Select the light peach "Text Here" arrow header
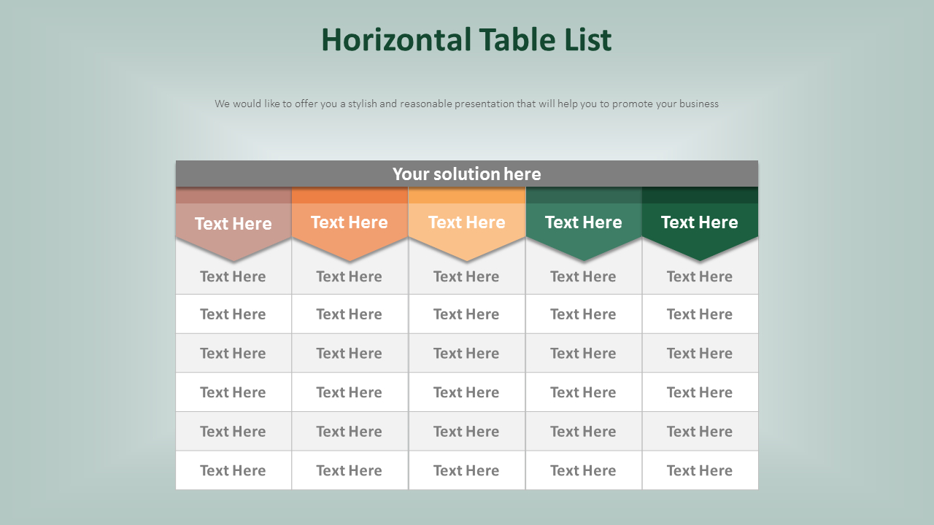This screenshot has width=934, height=525. coord(466,222)
